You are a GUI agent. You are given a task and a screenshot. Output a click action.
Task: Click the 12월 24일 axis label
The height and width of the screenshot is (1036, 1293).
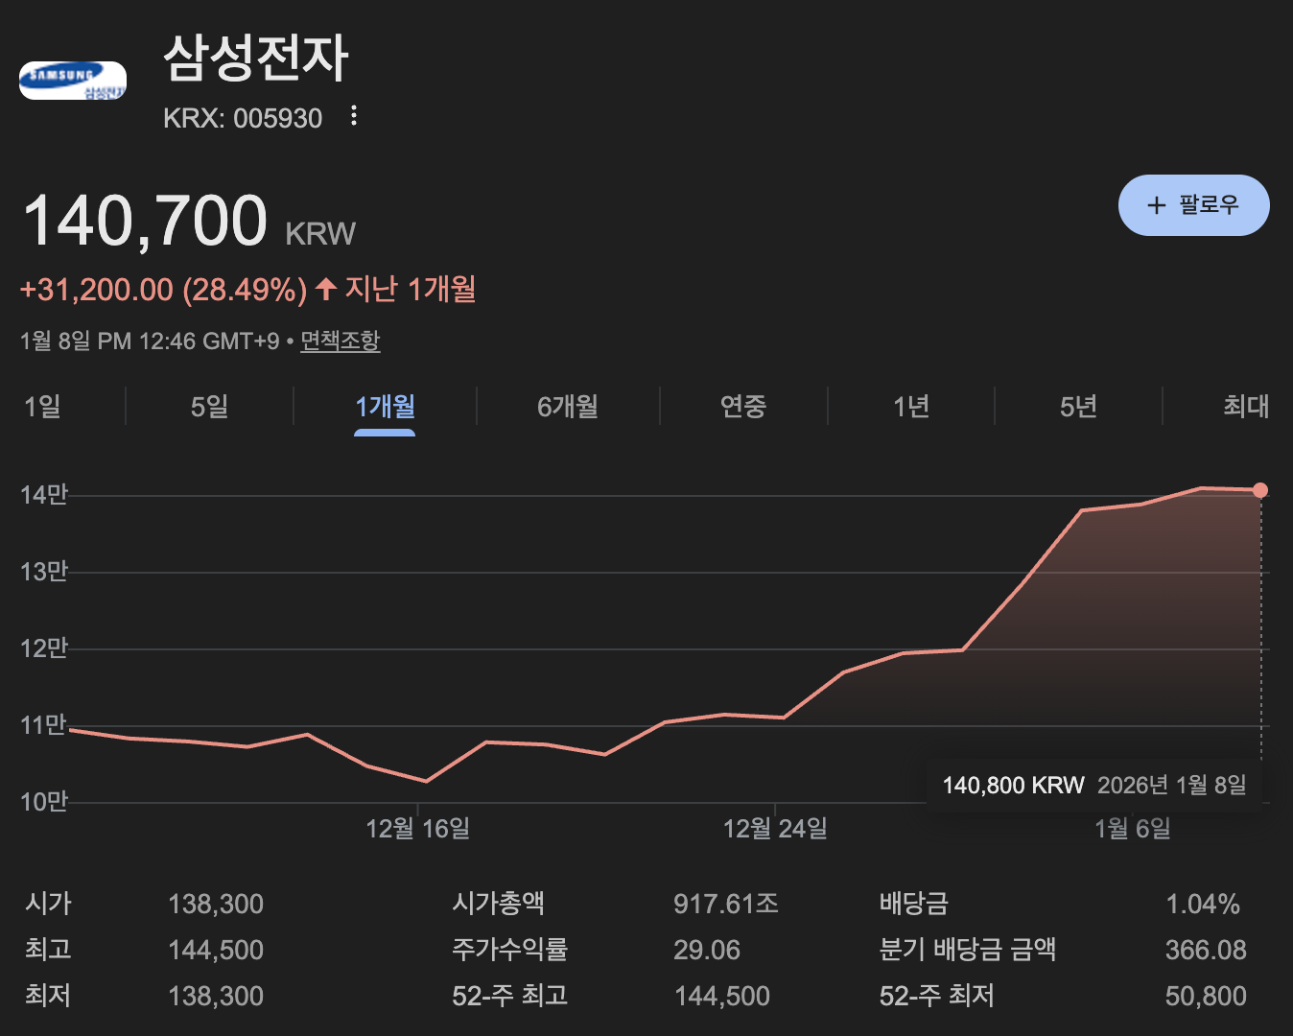tap(775, 828)
